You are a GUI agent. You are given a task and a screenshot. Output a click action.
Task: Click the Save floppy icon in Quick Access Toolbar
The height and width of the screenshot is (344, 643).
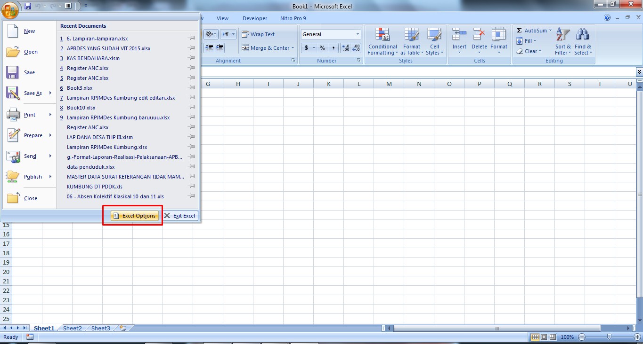[28, 6]
